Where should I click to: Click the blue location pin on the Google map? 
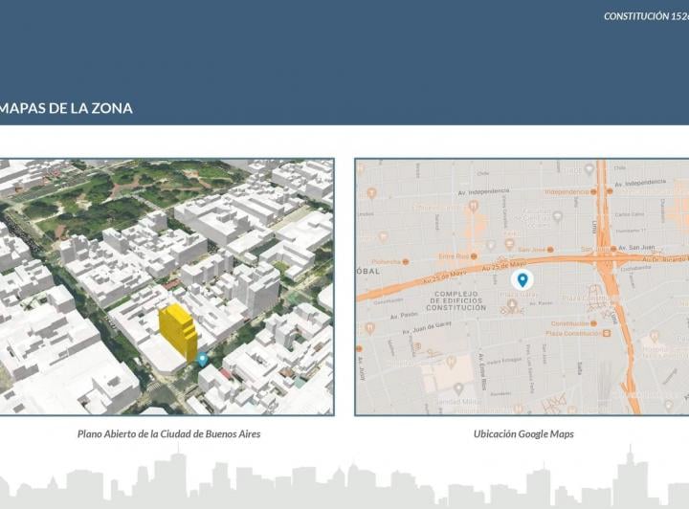coord(522,280)
